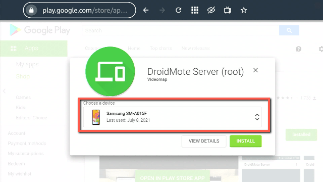
Task: Switch to Home tab
Action: click(134, 49)
